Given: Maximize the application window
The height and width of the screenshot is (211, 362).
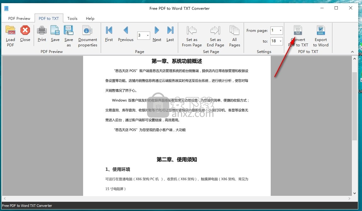Looking at the screenshot, I should click(x=336, y=8).
